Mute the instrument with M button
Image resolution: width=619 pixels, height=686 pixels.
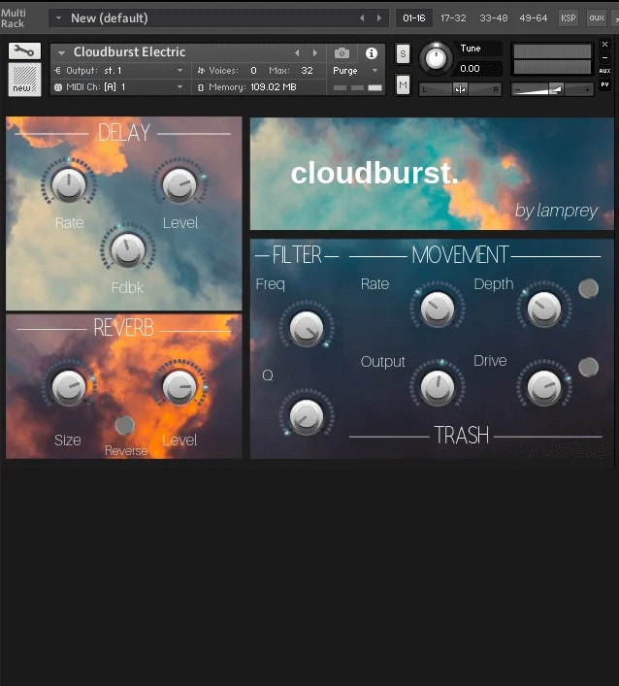(403, 84)
